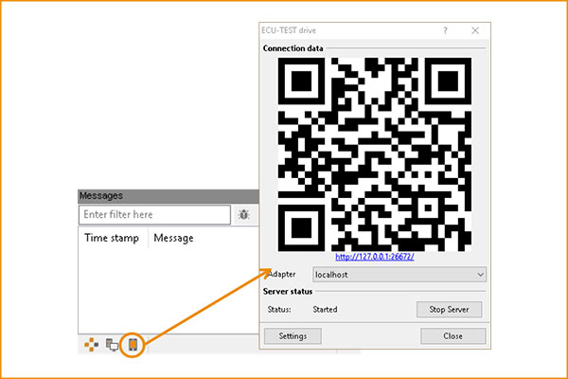Open ECU-TEST drive via the orange phone icon
The height and width of the screenshot is (379, 568).
click(x=133, y=346)
